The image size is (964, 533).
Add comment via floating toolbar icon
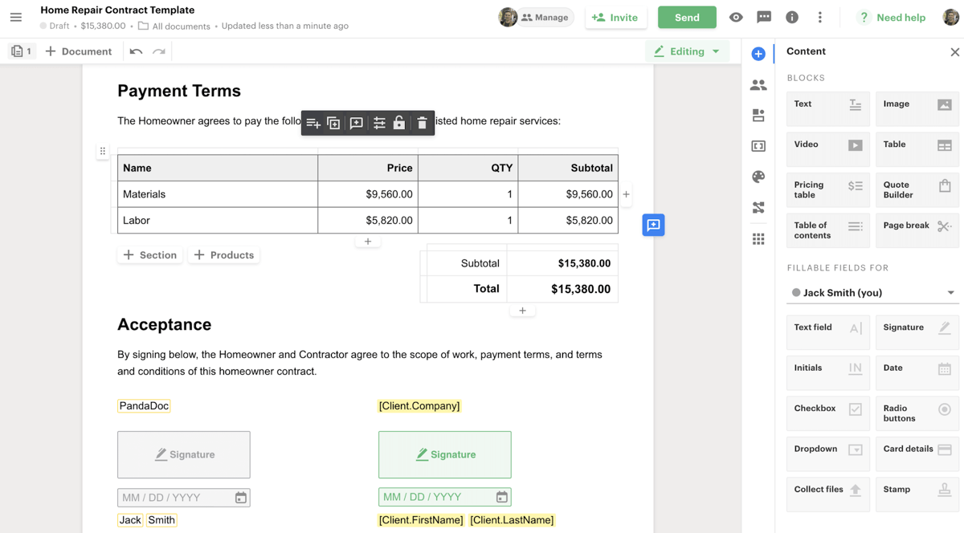click(357, 123)
